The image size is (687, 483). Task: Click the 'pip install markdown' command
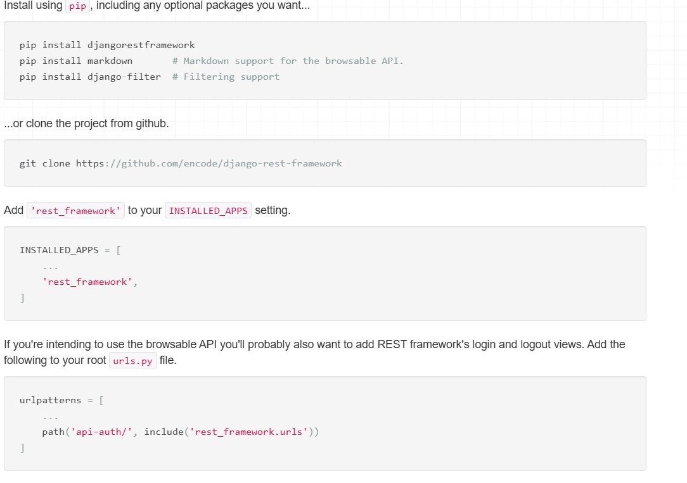[76, 61]
